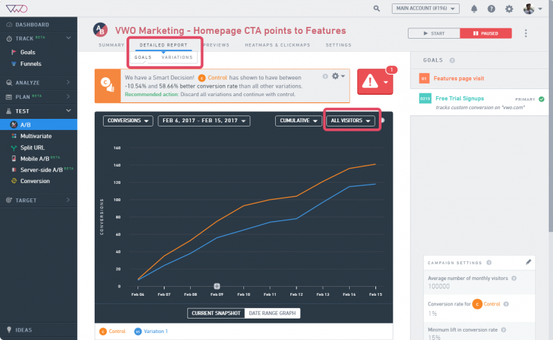This screenshot has height=340, width=553.
Task: Click the Smart Decision thumbs-up icon
Action: 108,86
